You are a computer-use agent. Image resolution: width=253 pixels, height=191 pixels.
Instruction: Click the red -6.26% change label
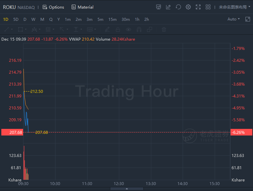241,133
